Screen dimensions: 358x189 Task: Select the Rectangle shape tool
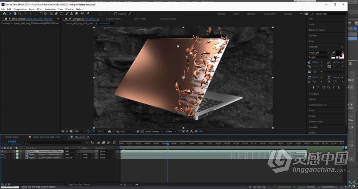click(x=52, y=14)
